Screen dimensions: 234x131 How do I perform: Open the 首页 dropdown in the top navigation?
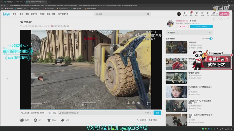tap(15, 14)
